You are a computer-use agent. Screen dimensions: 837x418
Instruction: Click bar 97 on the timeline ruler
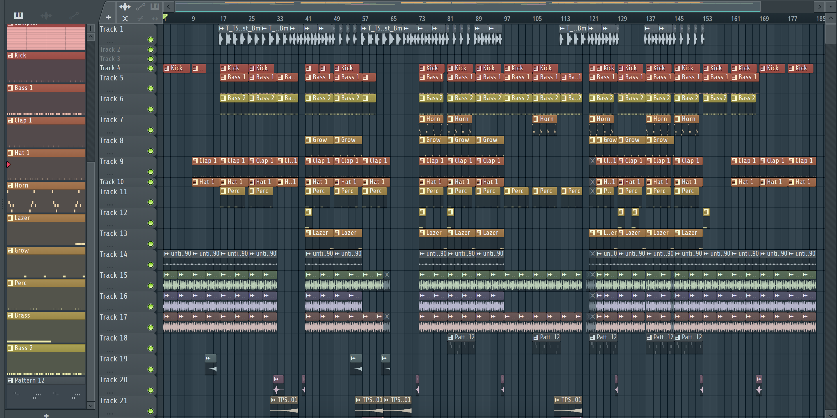pyautogui.click(x=507, y=19)
